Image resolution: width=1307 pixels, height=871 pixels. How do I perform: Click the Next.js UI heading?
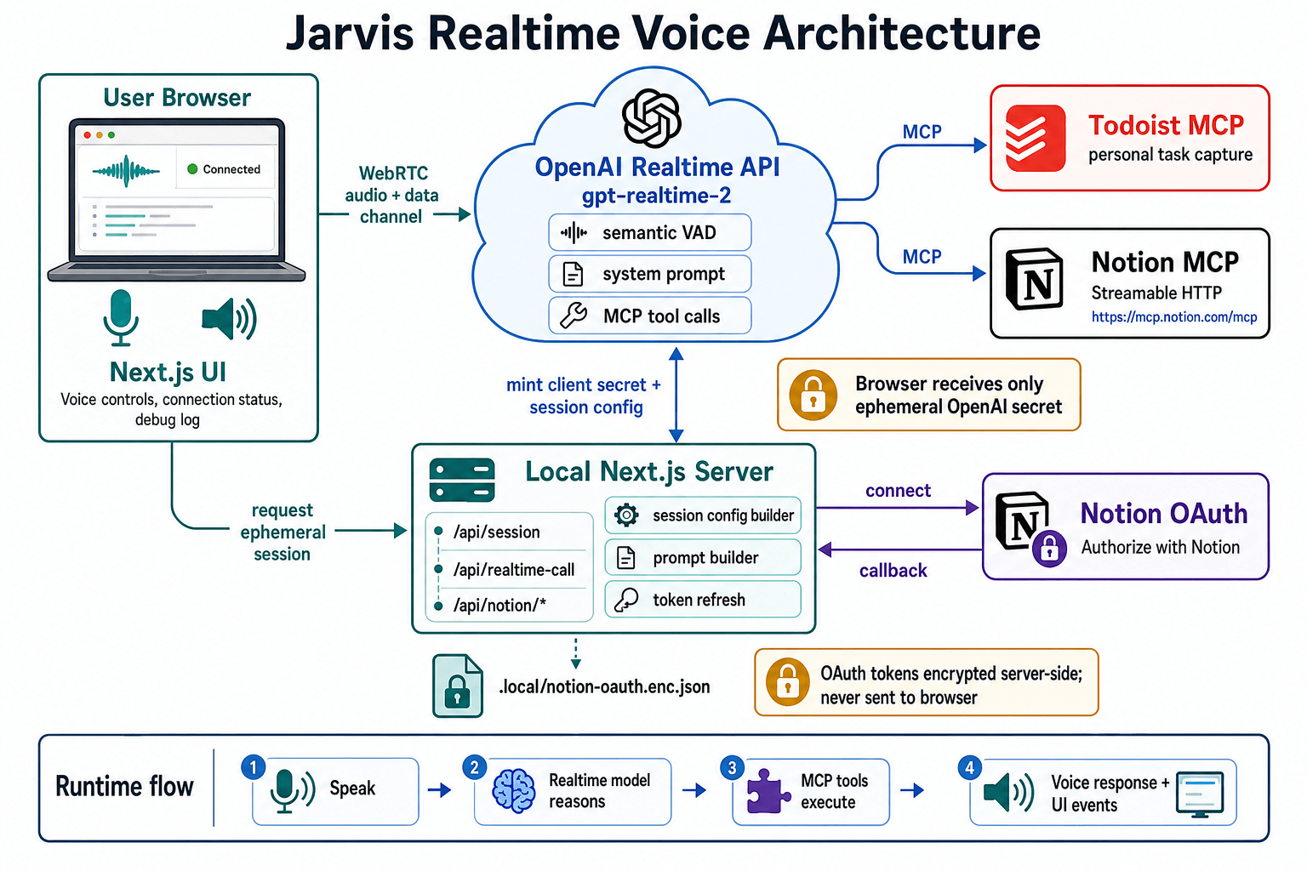tap(168, 373)
